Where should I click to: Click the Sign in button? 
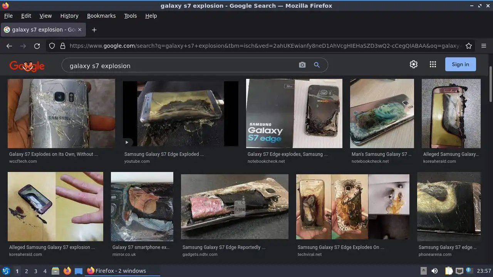pos(460,64)
